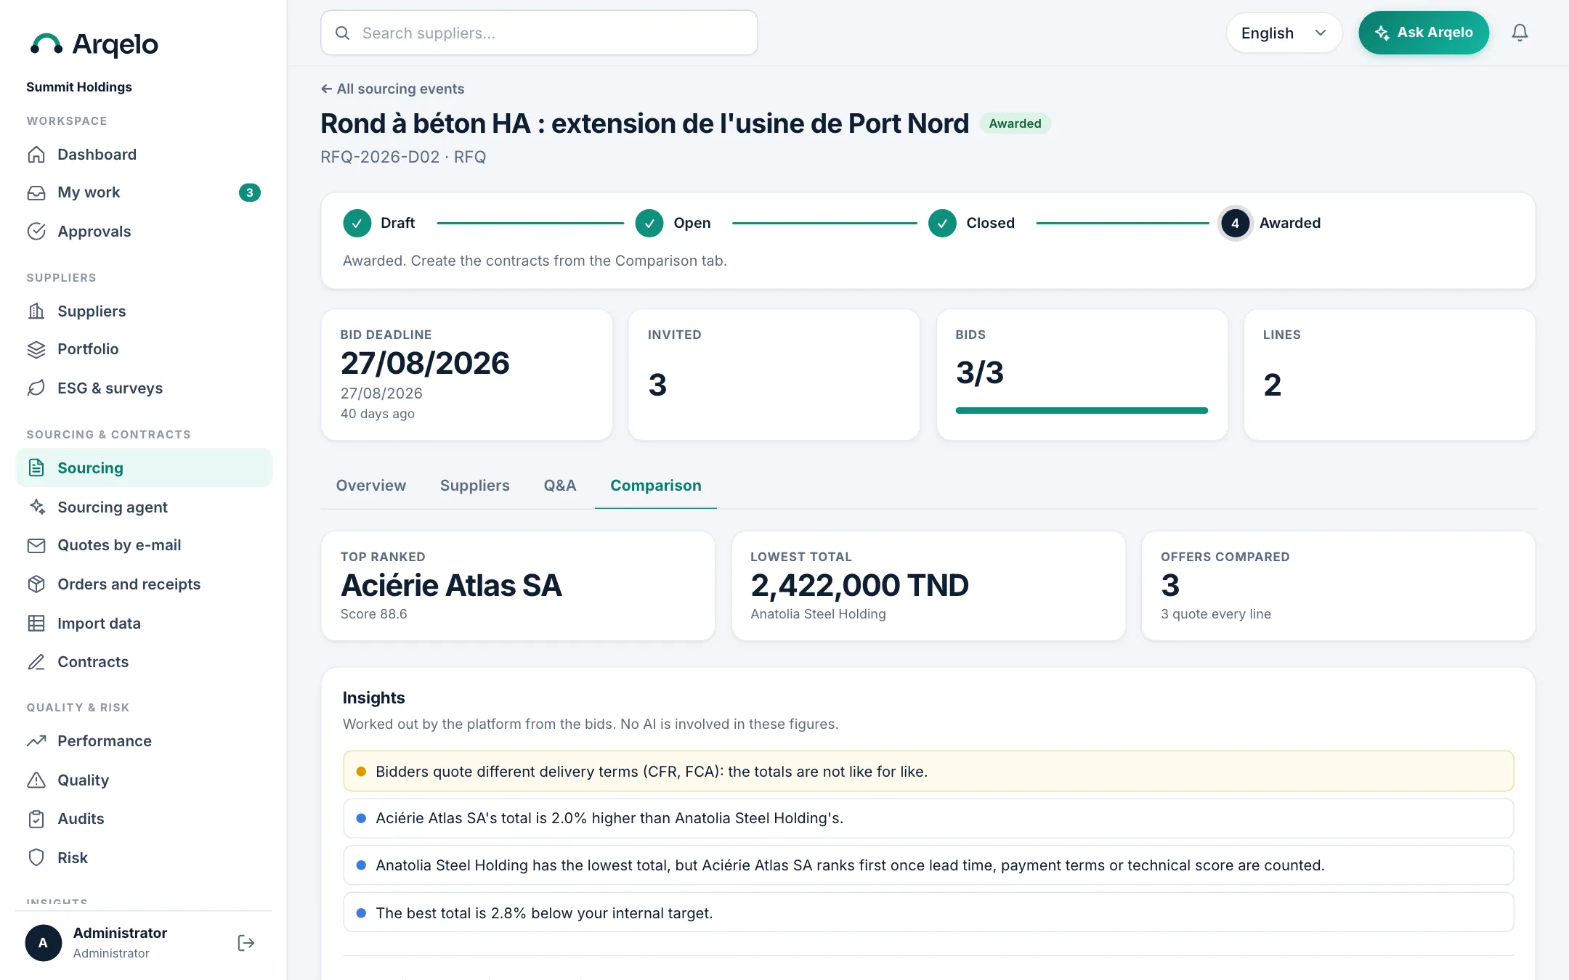Select the Comparison tab
The image size is (1569, 980).
click(655, 486)
